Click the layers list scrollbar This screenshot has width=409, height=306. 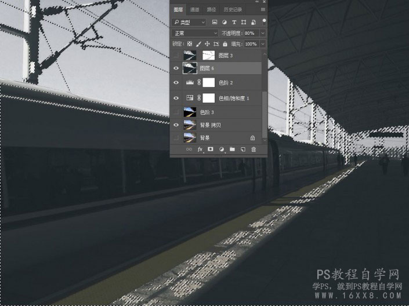point(265,114)
